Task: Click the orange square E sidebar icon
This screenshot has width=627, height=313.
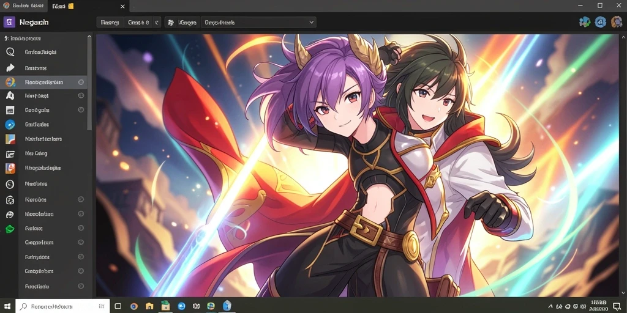Action: point(10,168)
